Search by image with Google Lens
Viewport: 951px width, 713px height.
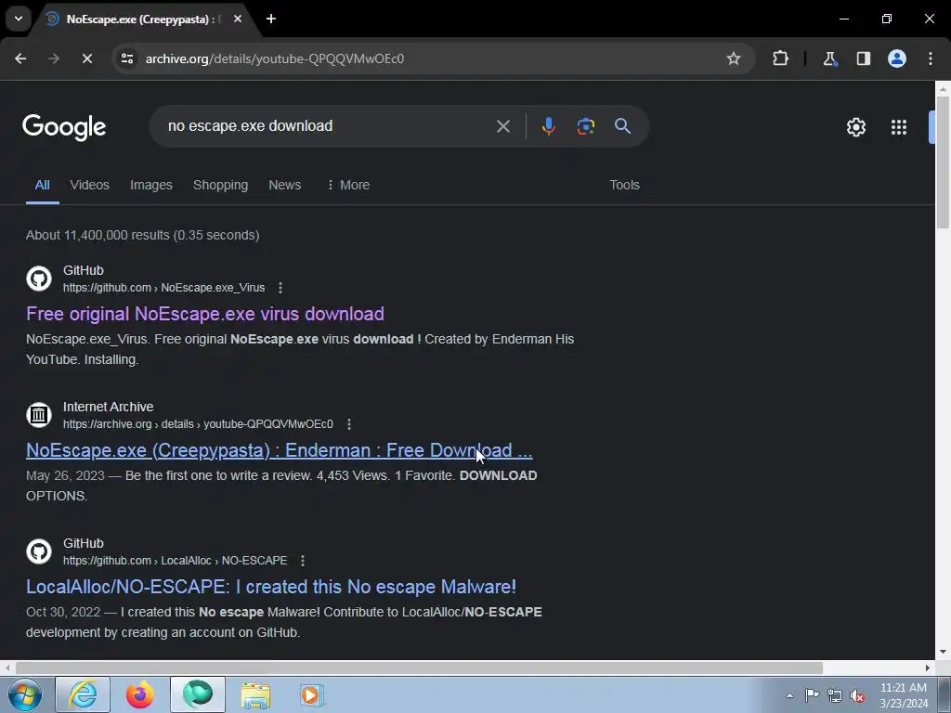tap(585, 126)
